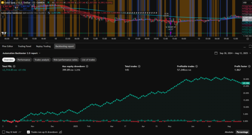Click the Buy & hold line chart icon
252x135 pixels.
tap(20, 132)
